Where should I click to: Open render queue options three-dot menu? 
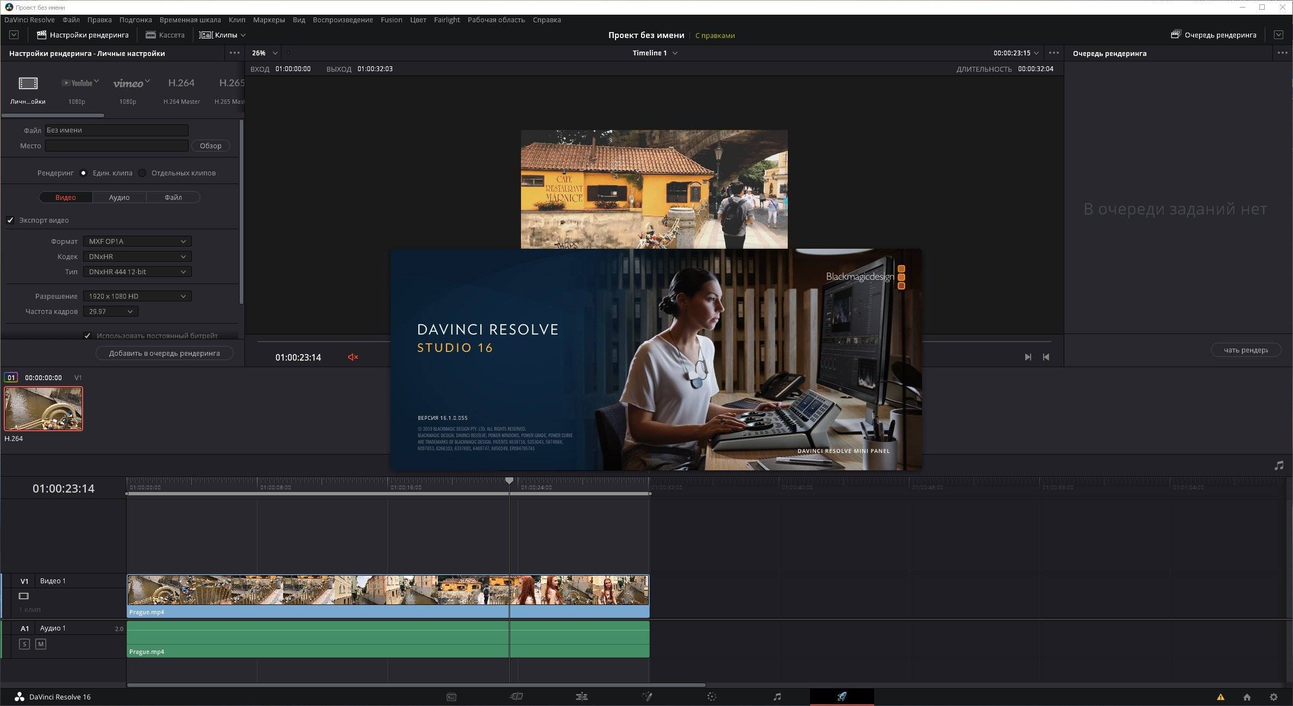click(1283, 53)
